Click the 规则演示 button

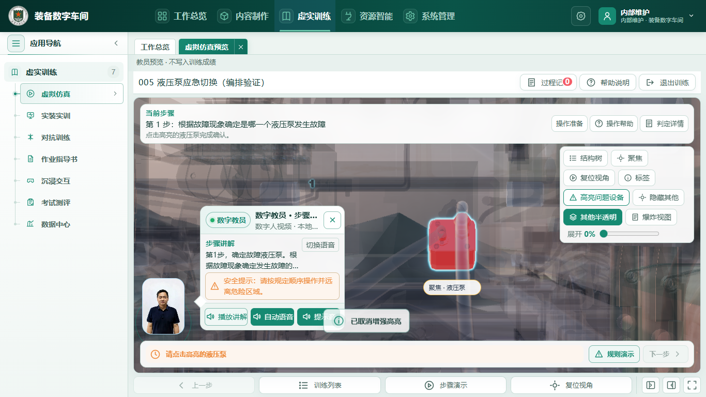coord(615,354)
